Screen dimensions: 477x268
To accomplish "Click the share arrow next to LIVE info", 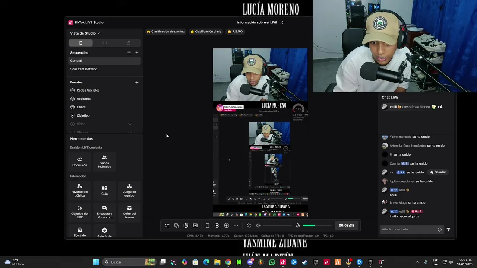I will (282, 23).
